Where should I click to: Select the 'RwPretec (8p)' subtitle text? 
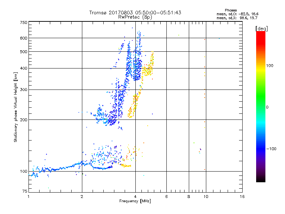pyautogui.click(x=135, y=17)
